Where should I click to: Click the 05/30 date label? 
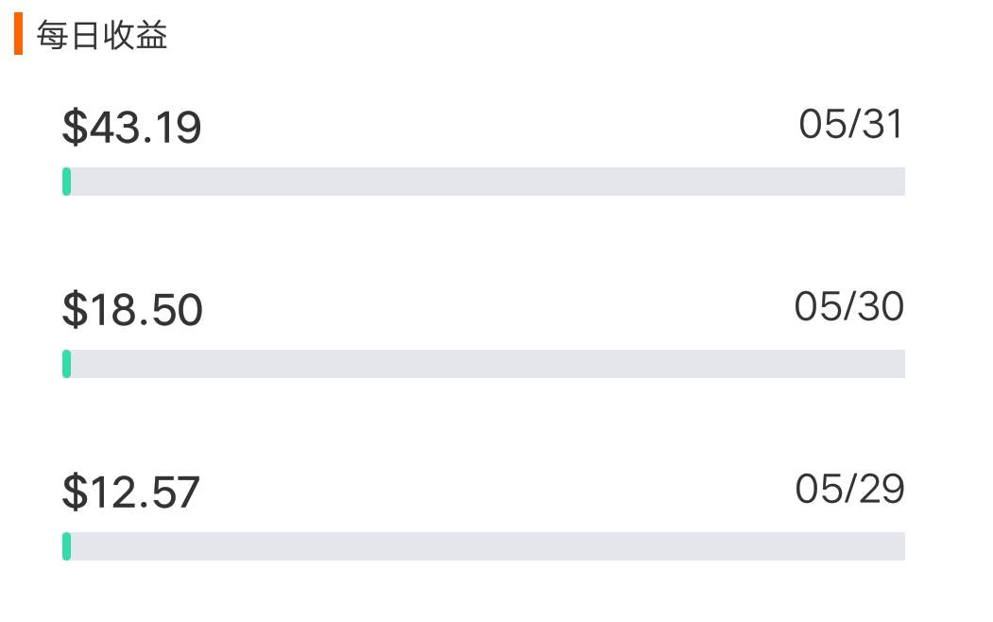[x=849, y=306]
